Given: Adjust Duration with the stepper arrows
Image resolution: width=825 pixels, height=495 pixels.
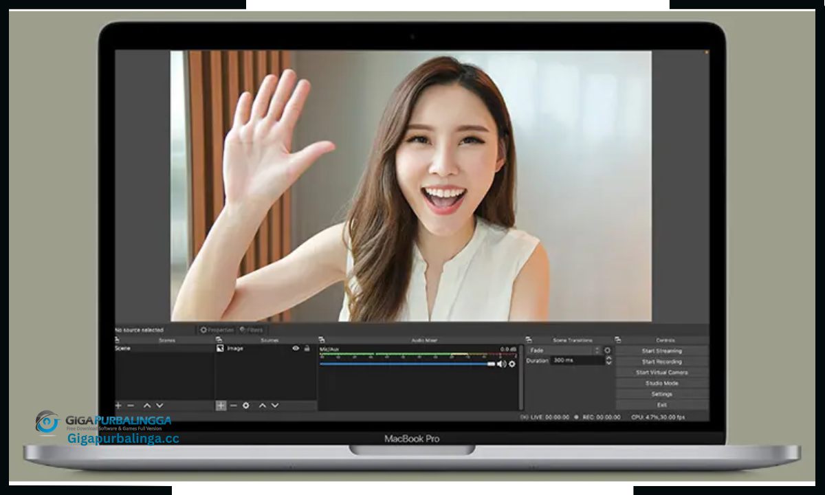Looking at the screenshot, I should [x=608, y=360].
